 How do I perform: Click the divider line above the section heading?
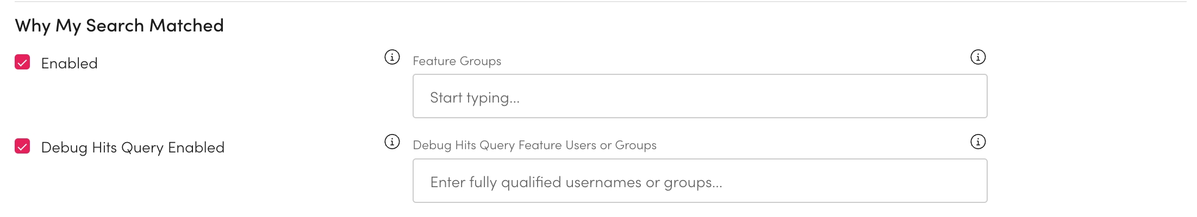tap(598, 2)
